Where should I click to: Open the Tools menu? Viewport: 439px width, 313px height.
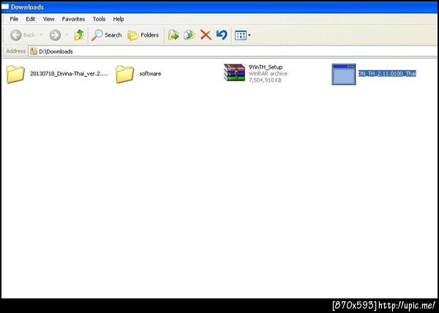pos(99,19)
